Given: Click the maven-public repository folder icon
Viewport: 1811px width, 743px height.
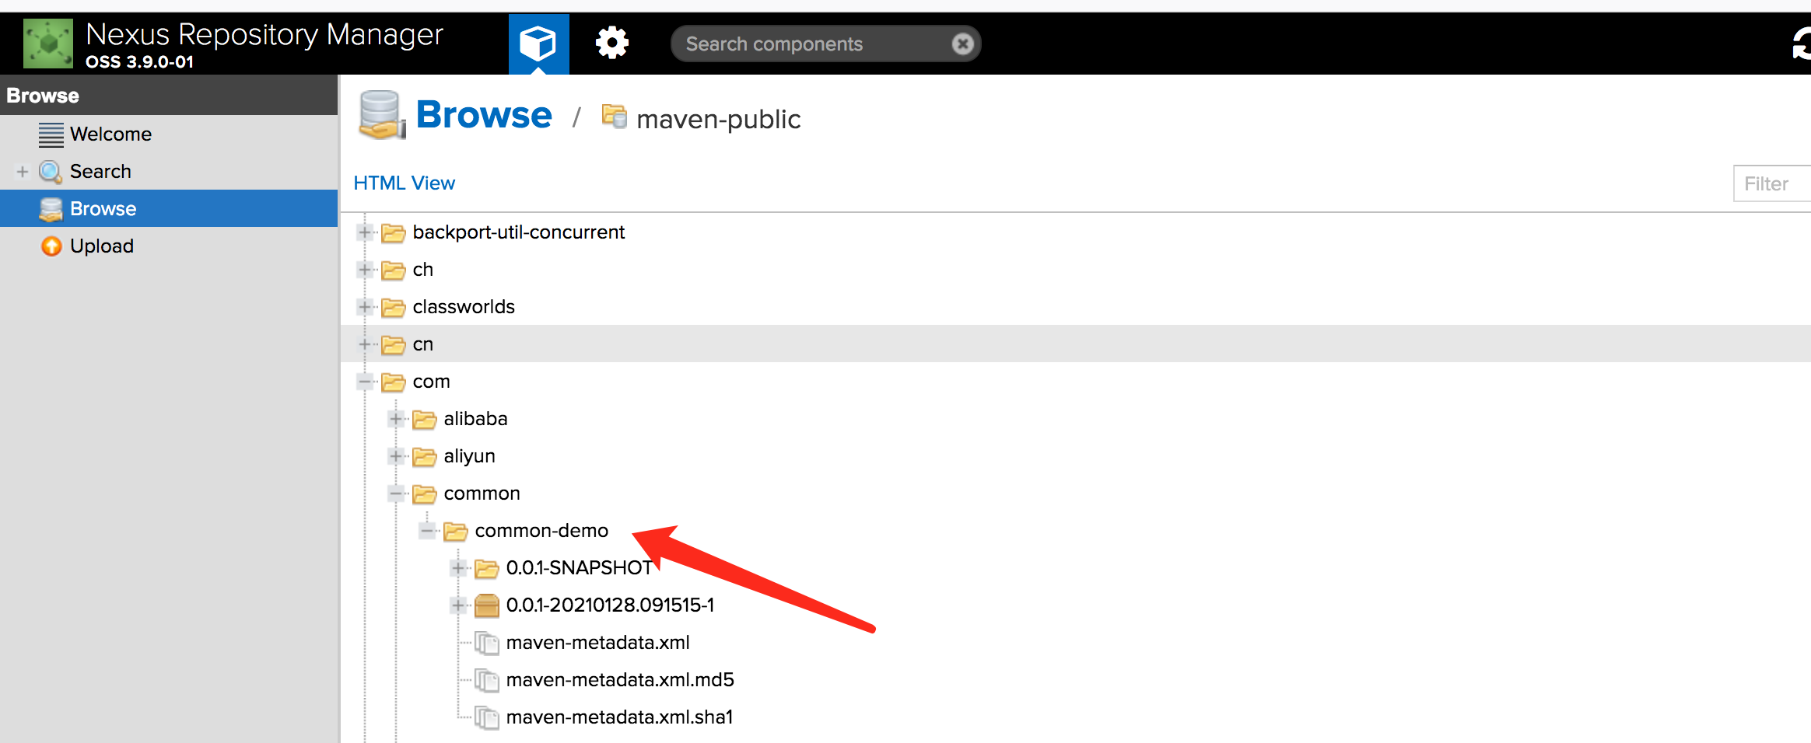Looking at the screenshot, I should point(613,117).
